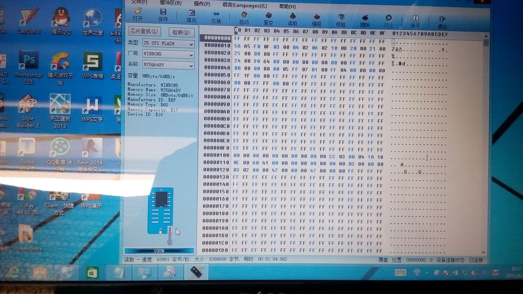This screenshot has width=523, height=294.
Task: Select the 交换 (Swap) toolbar icon
Action: pyautogui.click(x=216, y=17)
